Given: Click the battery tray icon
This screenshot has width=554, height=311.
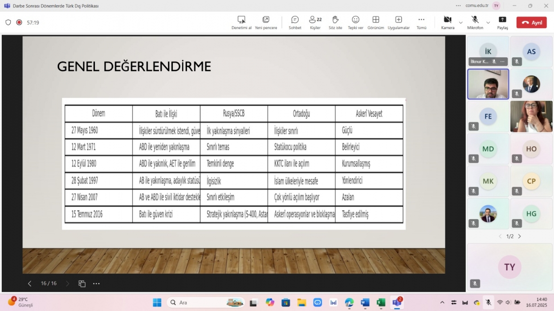Looking at the screenshot, I should click(517, 303).
